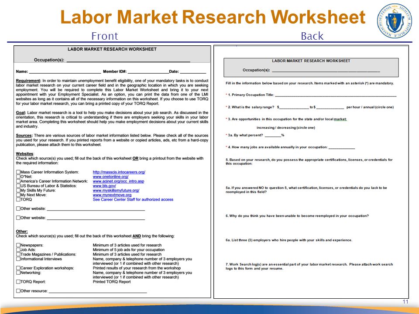The width and height of the screenshot is (419, 314).
Task: Click the 'By what percent?' blank
Action: (x=273, y=135)
